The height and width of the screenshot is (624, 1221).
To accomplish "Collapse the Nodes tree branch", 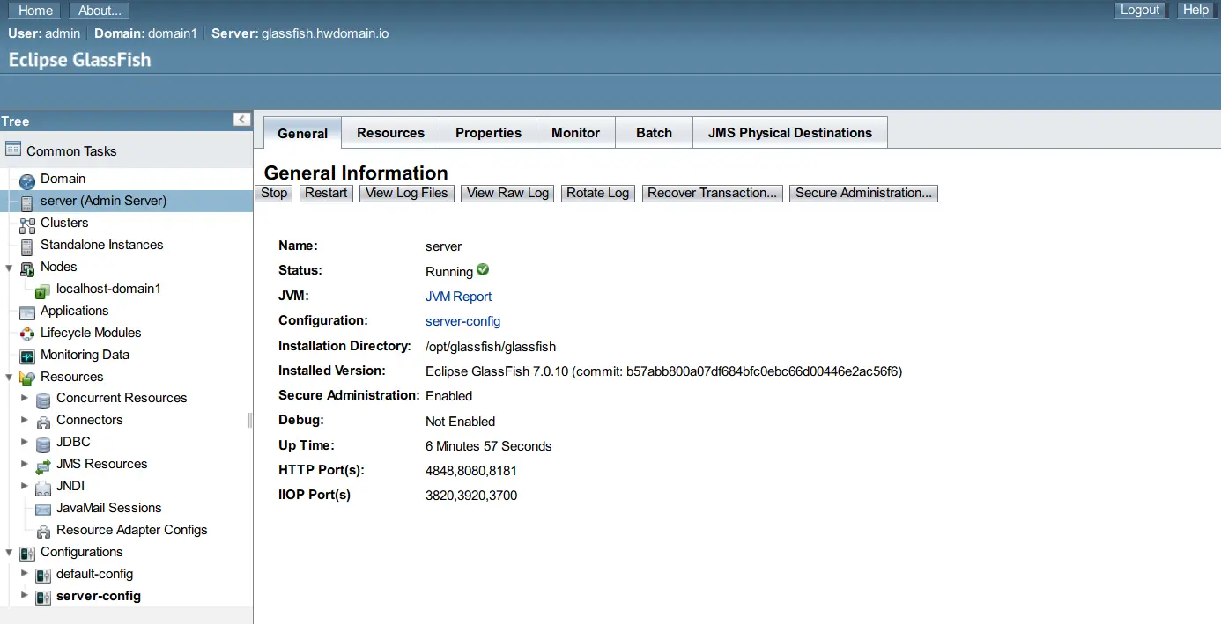I will coord(9,267).
